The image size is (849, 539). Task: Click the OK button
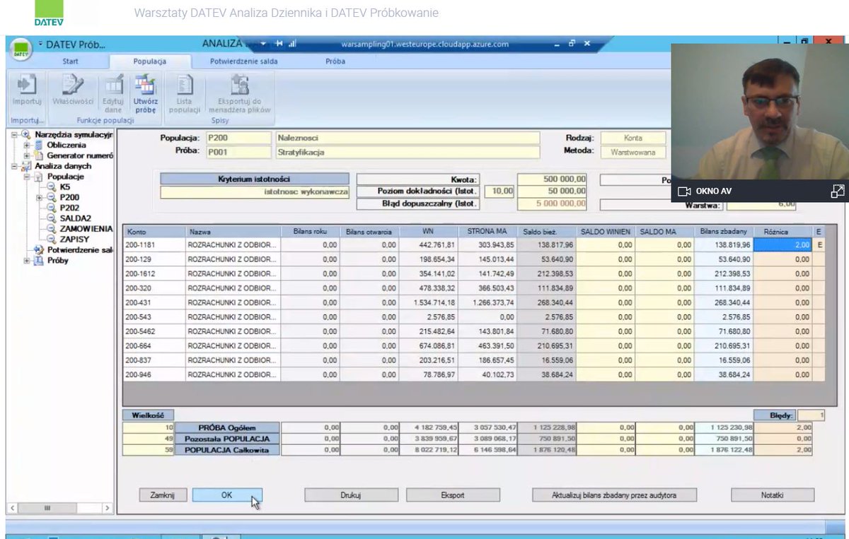click(x=227, y=495)
